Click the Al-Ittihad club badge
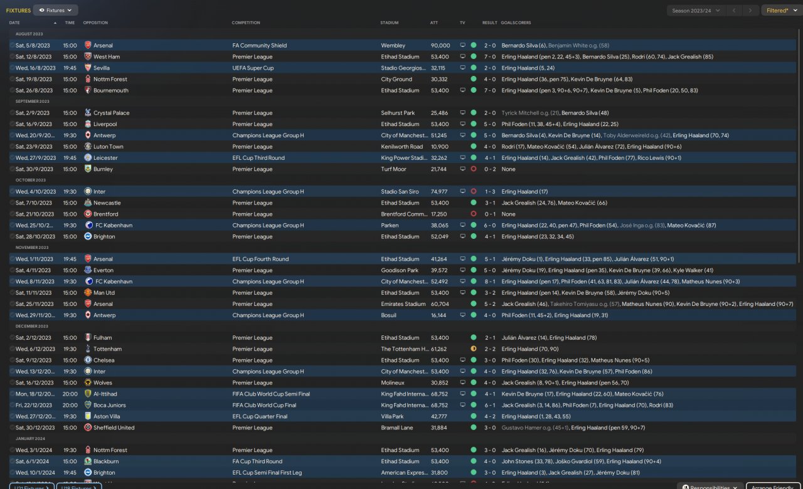Viewport: 803px width, 489px height. click(88, 395)
